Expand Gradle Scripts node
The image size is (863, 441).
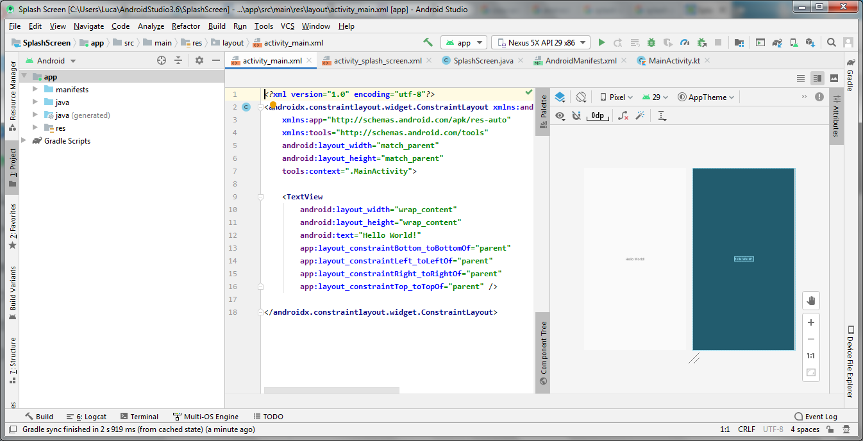[24, 141]
